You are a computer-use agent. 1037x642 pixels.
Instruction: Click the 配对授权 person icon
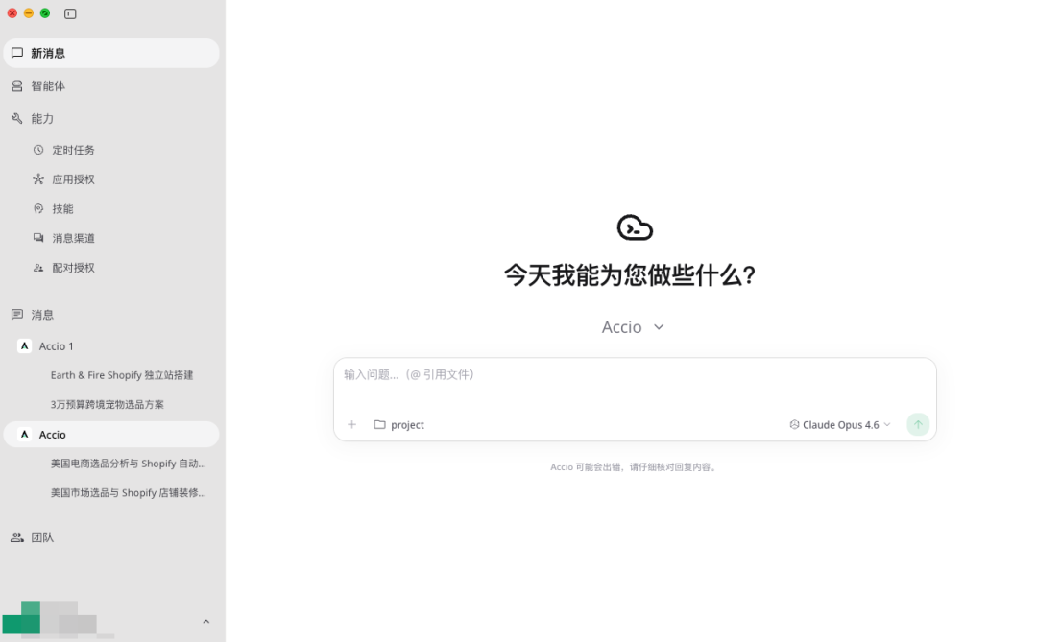[38, 268]
